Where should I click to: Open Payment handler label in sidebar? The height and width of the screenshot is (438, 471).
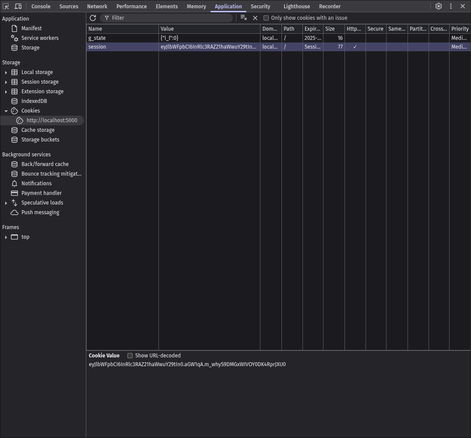pos(42,193)
